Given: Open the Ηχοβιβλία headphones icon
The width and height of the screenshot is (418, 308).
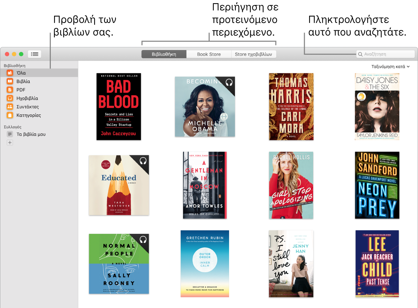Looking at the screenshot, I should click(10, 98).
